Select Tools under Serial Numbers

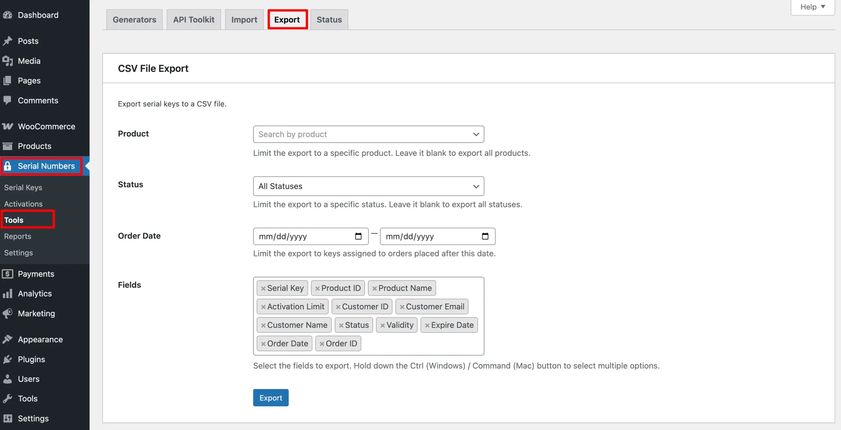point(14,220)
